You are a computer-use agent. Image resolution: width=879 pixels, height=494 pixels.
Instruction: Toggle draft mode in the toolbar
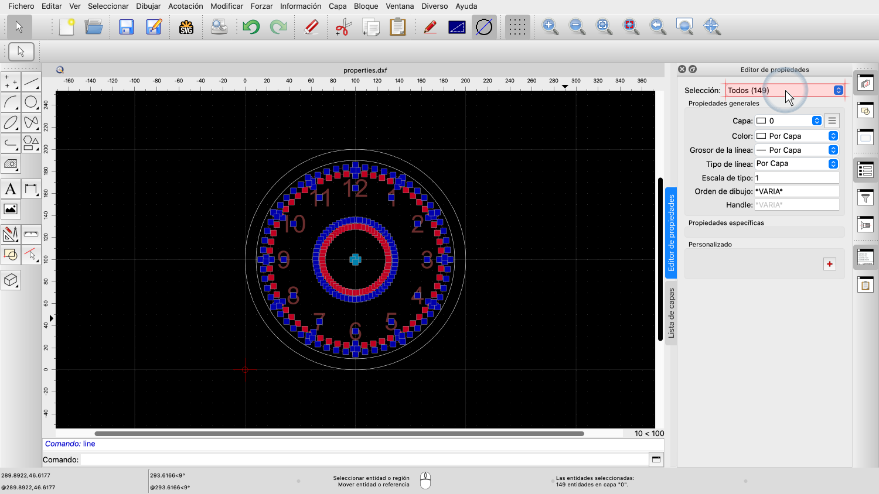point(484,27)
